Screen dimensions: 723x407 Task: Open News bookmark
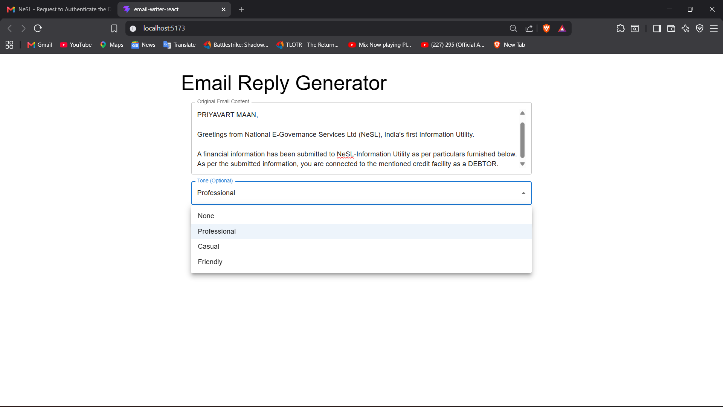click(143, 45)
